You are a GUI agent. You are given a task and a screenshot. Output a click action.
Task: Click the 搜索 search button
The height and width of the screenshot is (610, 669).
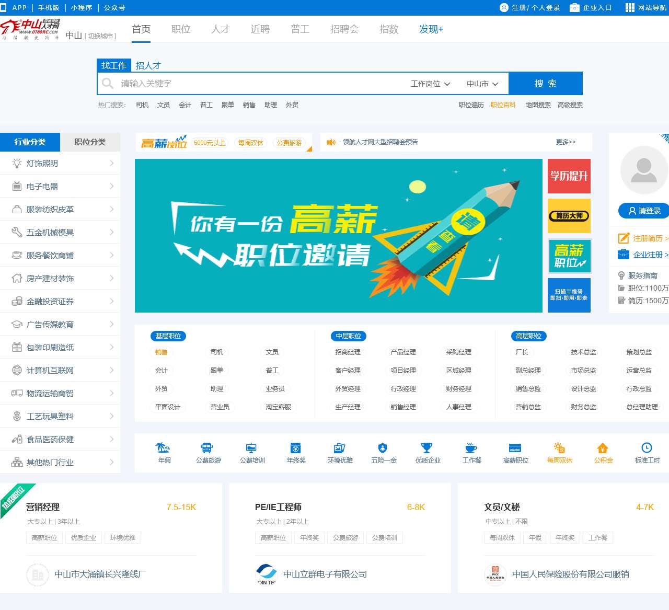[546, 83]
